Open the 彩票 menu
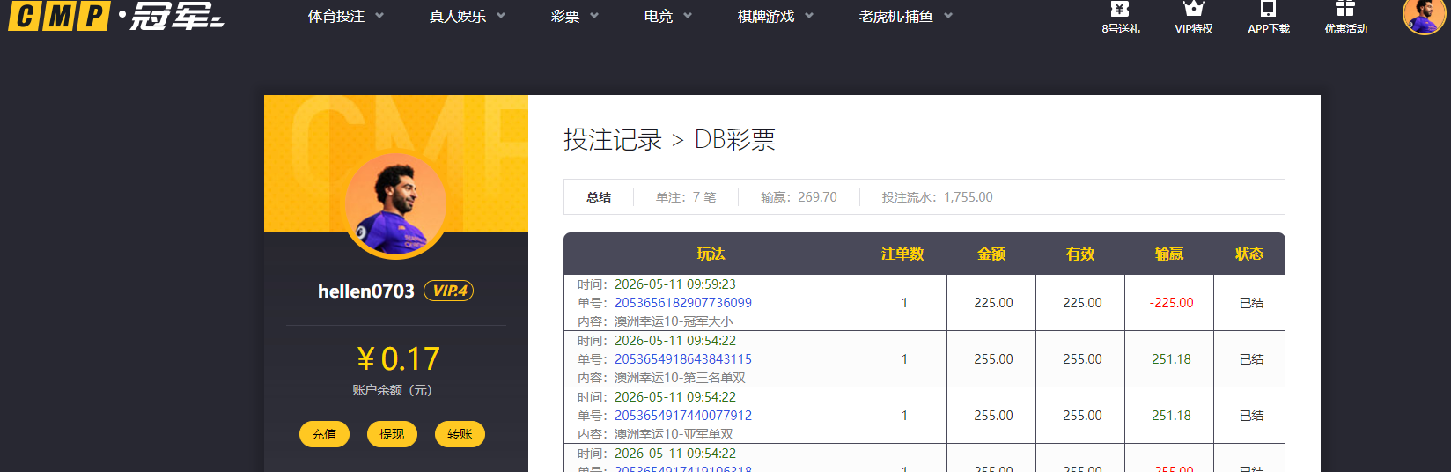This screenshot has width=1451, height=472. tap(564, 17)
